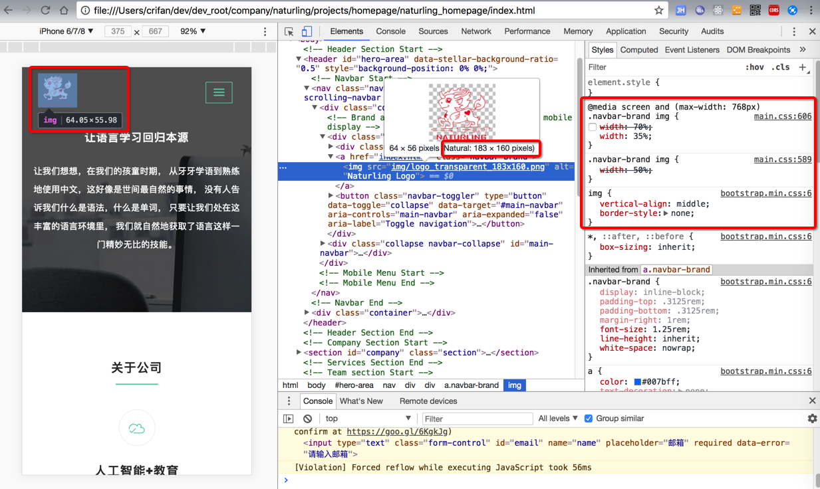Go to the browser home page icon
The image size is (820, 489).
[64, 10]
